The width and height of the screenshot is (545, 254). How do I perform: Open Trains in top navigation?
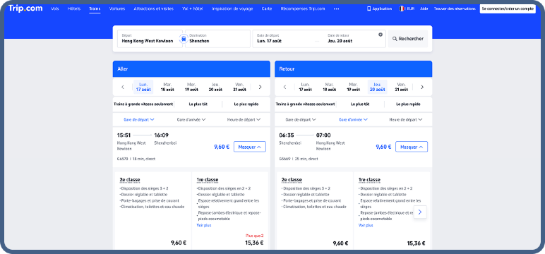[x=95, y=8]
